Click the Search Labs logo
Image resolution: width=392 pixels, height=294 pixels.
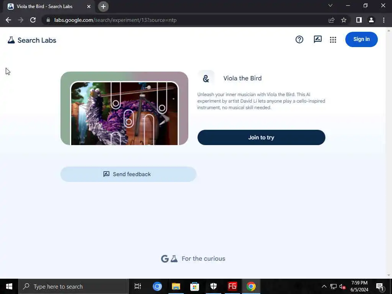point(32,40)
